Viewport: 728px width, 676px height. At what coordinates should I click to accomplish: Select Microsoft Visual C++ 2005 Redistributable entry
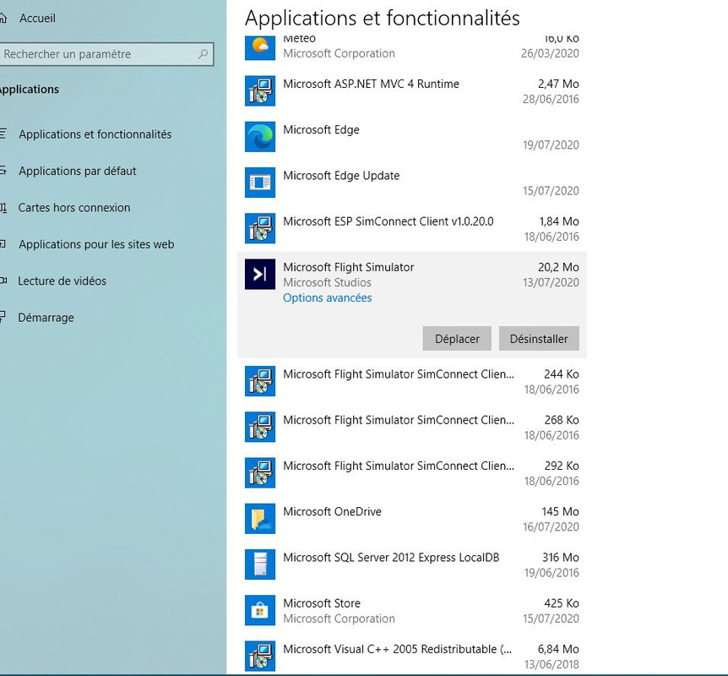click(398, 649)
